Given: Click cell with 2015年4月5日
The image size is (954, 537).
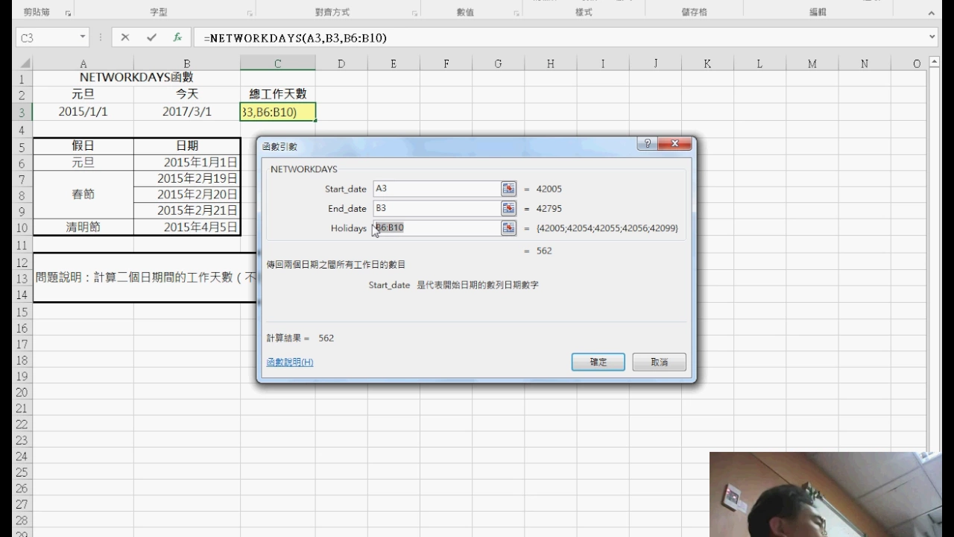Looking at the screenshot, I should click(x=187, y=227).
